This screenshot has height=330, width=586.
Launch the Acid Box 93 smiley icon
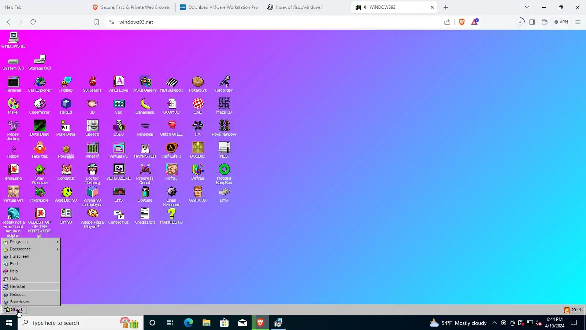click(66, 194)
